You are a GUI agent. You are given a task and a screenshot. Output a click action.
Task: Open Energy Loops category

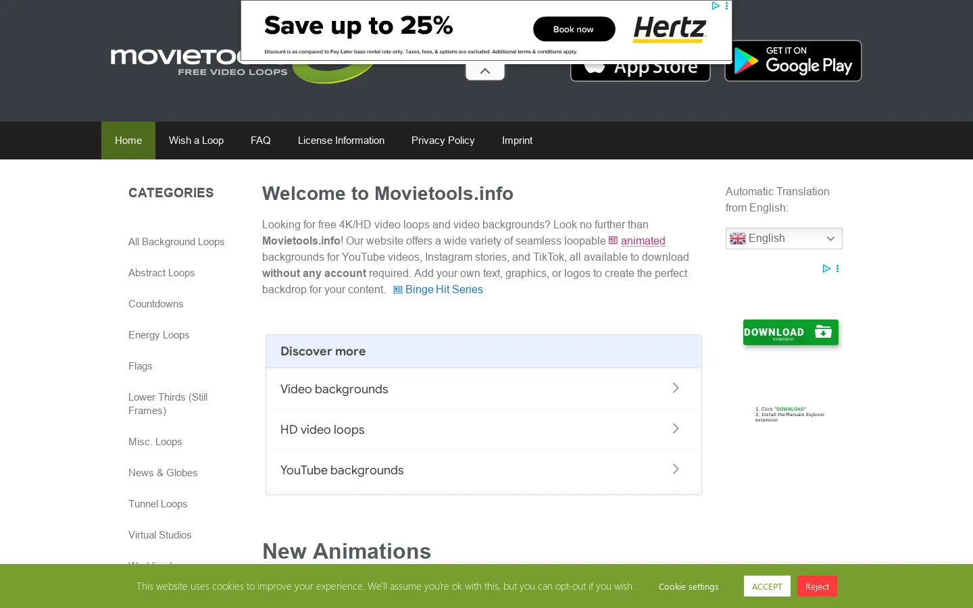coord(159,335)
